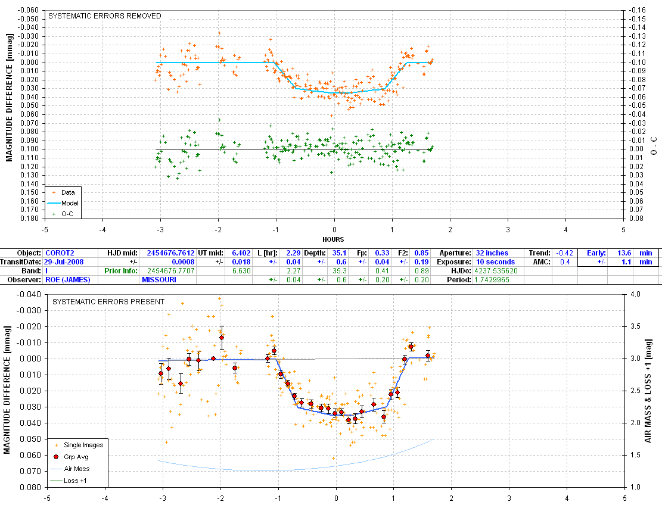Select the observer name ROE (JAMES)
662x505 pixels.
tap(67, 280)
